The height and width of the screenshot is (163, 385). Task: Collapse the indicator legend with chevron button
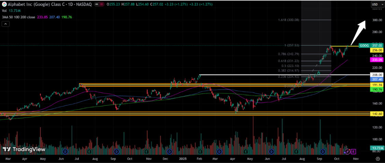click(x=5, y=24)
